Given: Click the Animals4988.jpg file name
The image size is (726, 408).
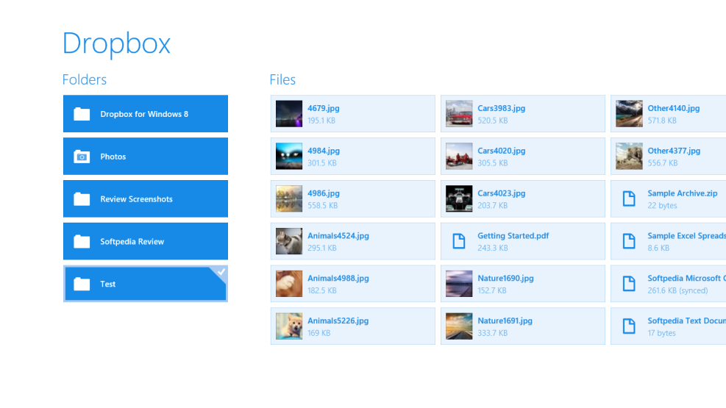Looking at the screenshot, I should pyautogui.click(x=338, y=279).
